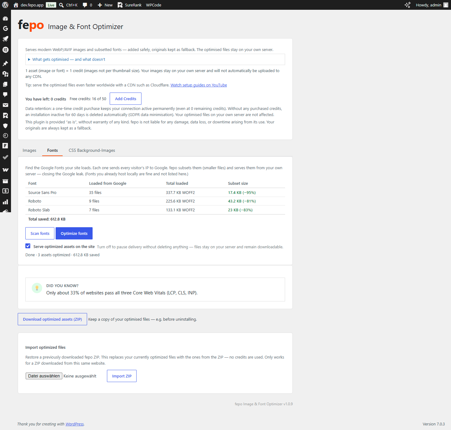
Task: Open the WordPress footer link
Action: 75,424
